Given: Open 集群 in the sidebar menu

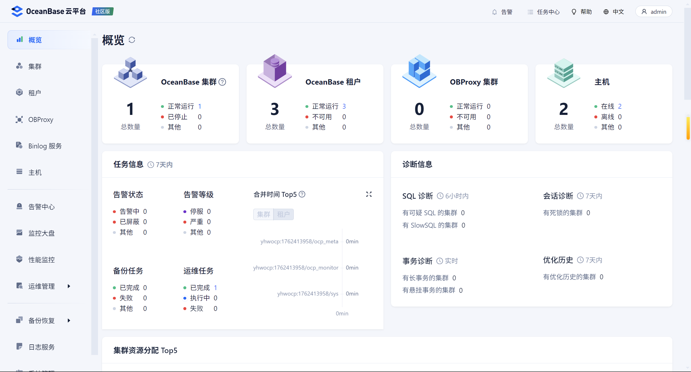Looking at the screenshot, I should coord(35,66).
